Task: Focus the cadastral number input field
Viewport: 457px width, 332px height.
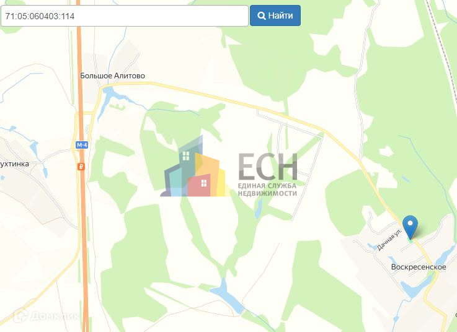Action: 125,15
